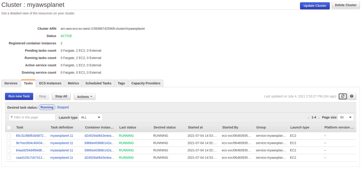The image size is (362, 169).
Task: Expand the Page size dropdown
Action: click(346, 117)
